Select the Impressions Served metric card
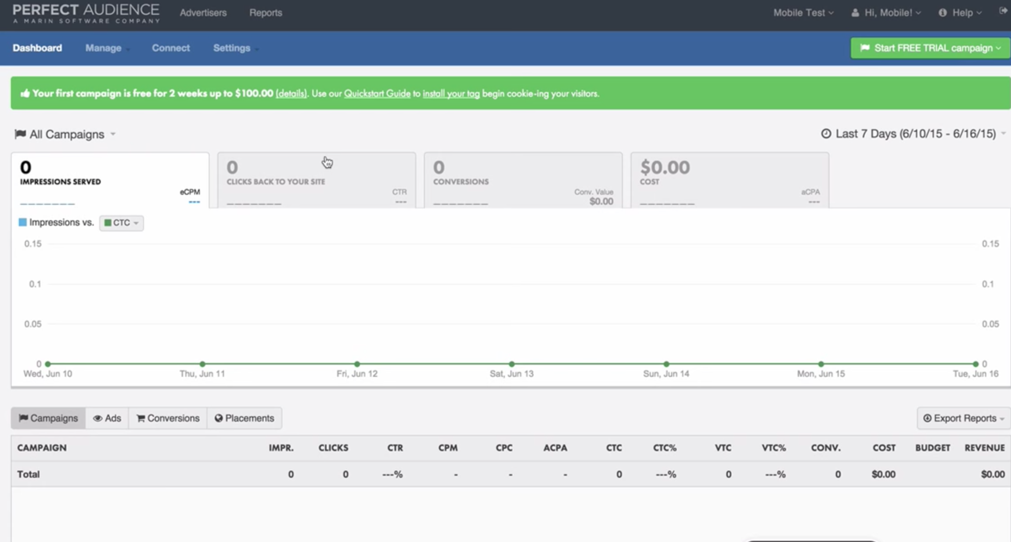This screenshot has width=1011, height=542. (x=110, y=181)
